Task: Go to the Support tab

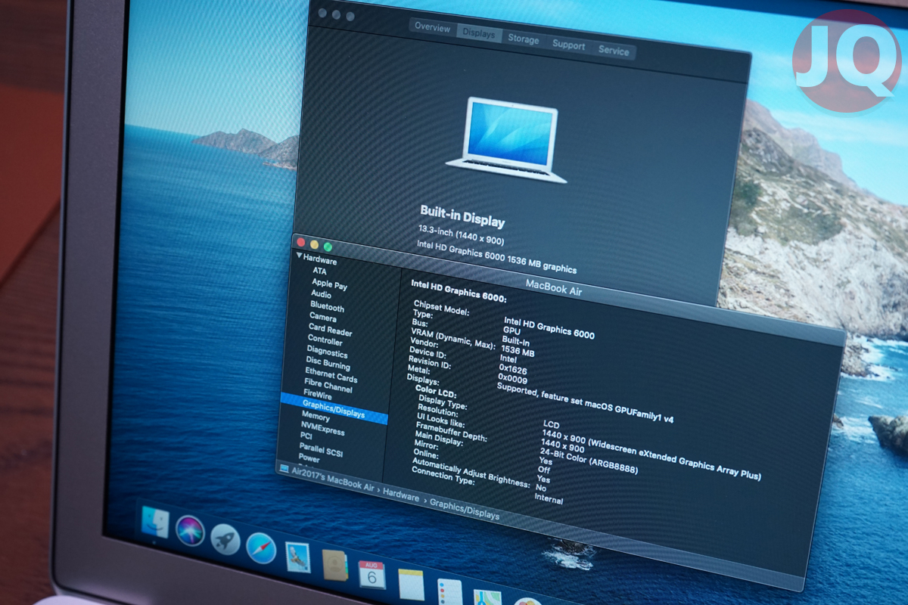Action: click(568, 45)
